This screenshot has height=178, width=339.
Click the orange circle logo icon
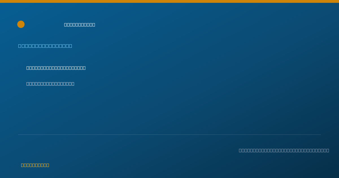(21, 24)
